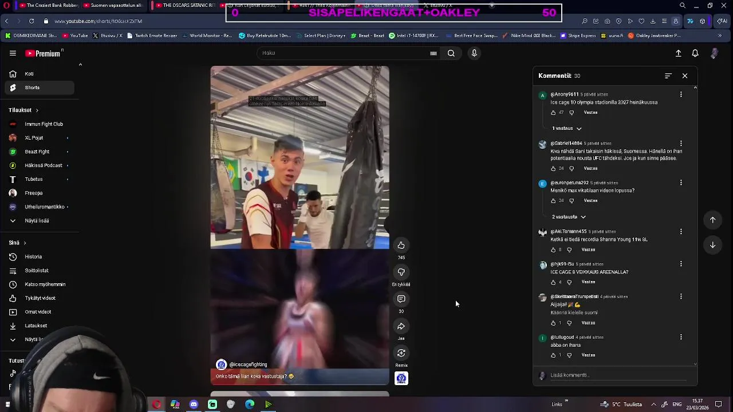Like the Short with thumbs up
The height and width of the screenshot is (412, 733).
[401, 245]
